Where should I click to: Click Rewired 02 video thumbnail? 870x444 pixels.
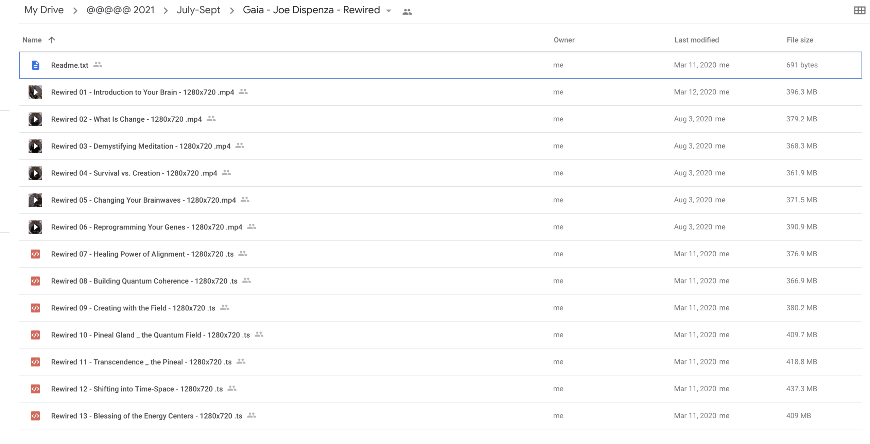click(35, 119)
